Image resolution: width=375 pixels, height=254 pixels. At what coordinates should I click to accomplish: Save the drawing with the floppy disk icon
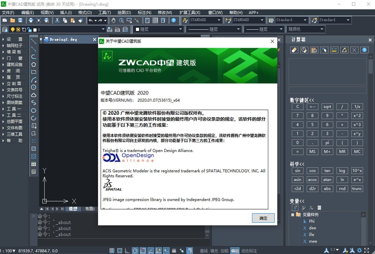[20, 20]
